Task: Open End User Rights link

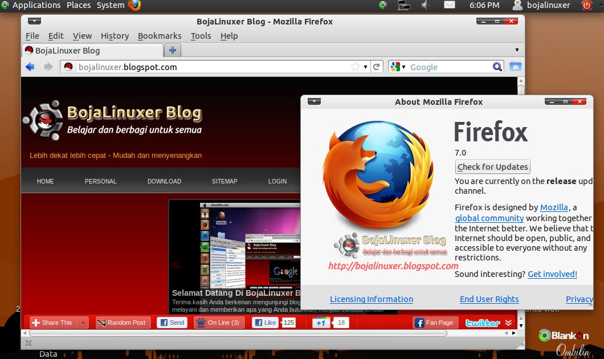Action: click(x=489, y=299)
